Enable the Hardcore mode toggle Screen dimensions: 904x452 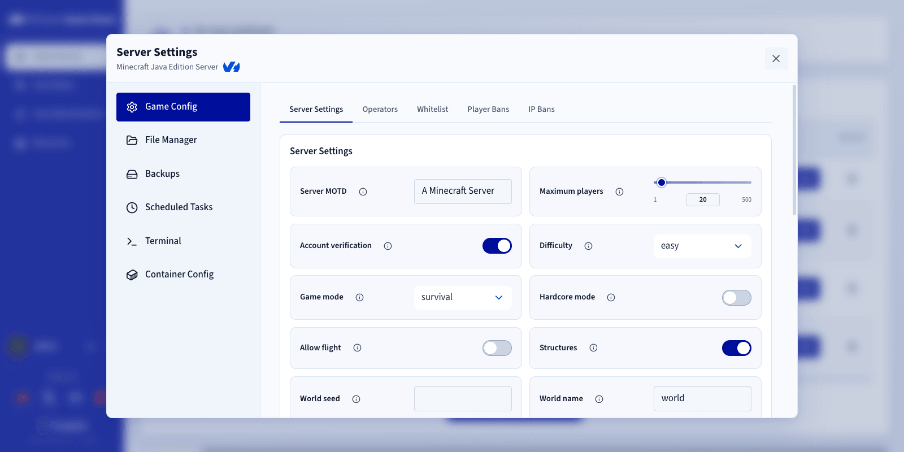point(737,298)
